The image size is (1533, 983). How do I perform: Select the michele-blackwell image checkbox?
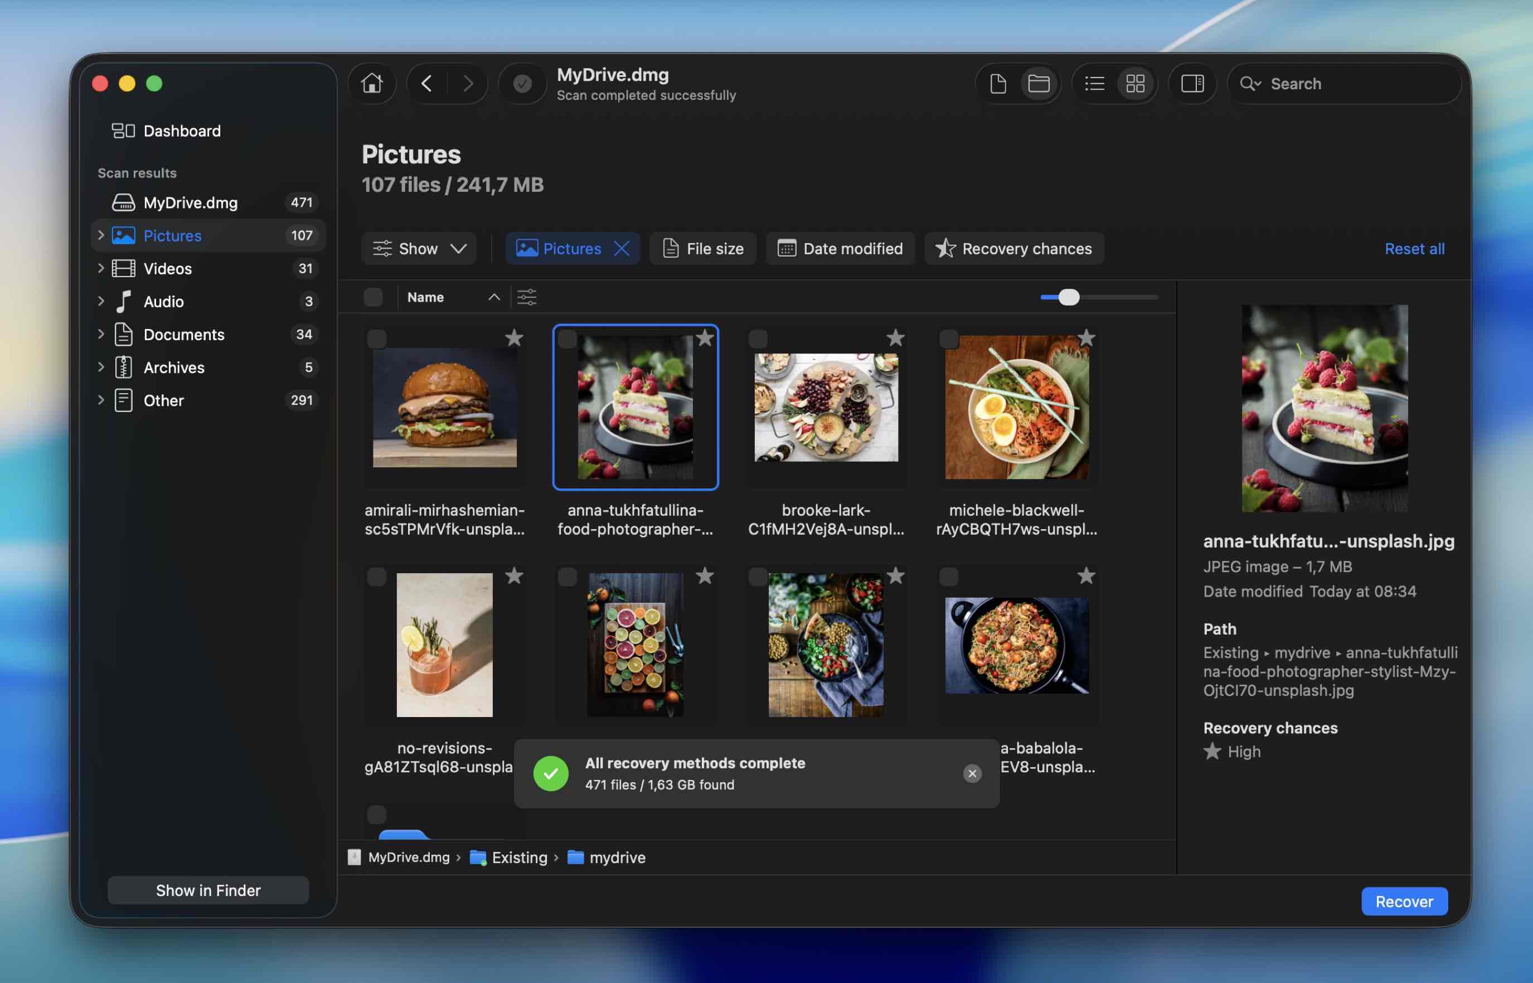click(x=948, y=338)
